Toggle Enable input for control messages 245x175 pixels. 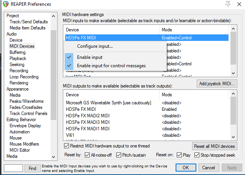[x=111, y=66]
